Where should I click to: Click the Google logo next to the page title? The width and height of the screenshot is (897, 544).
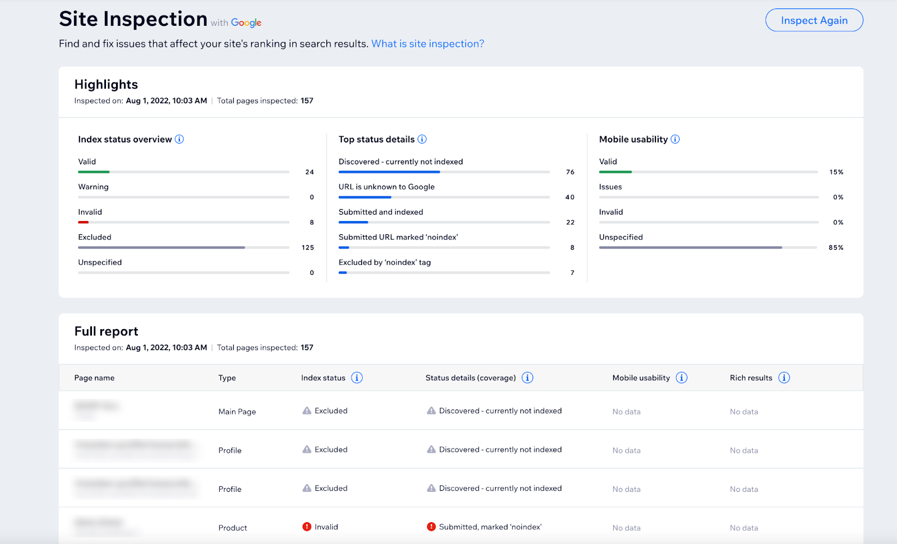click(246, 22)
